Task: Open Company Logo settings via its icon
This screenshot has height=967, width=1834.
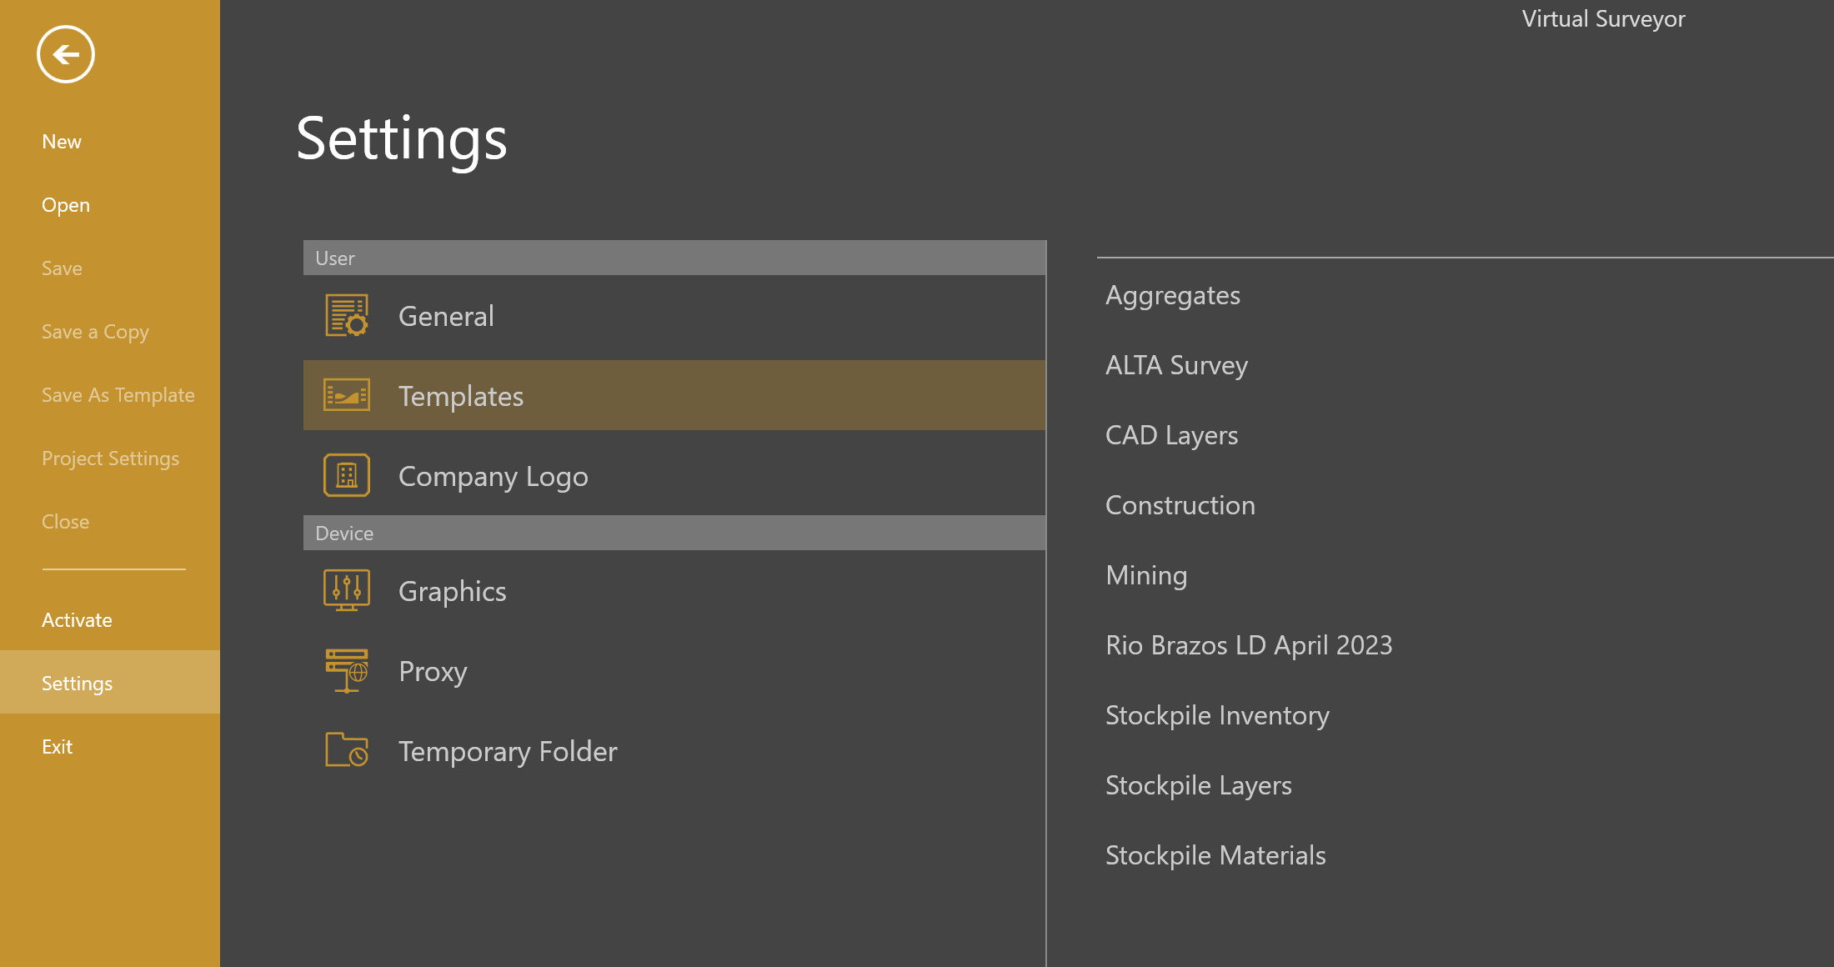Action: [346, 474]
